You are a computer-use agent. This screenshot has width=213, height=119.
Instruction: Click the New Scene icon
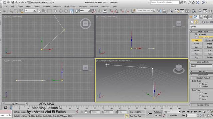pos(5,2)
